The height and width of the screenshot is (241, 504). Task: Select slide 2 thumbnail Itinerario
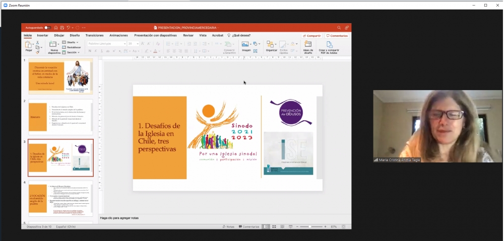pos(60,117)
